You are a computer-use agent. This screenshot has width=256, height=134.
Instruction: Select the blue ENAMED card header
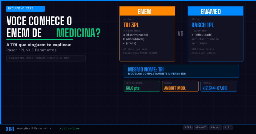pyautogui.click(x=215, y=11)
